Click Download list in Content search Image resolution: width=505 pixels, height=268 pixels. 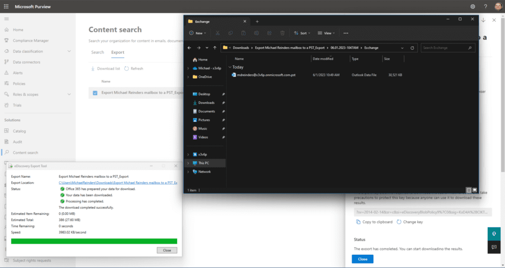coord(106,68)
